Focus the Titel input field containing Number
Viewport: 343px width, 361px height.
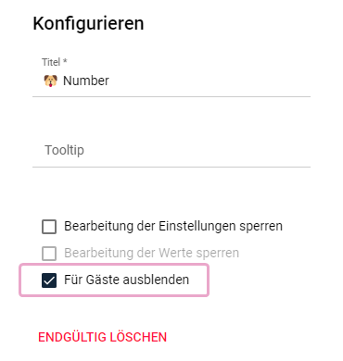click(171, 81)
